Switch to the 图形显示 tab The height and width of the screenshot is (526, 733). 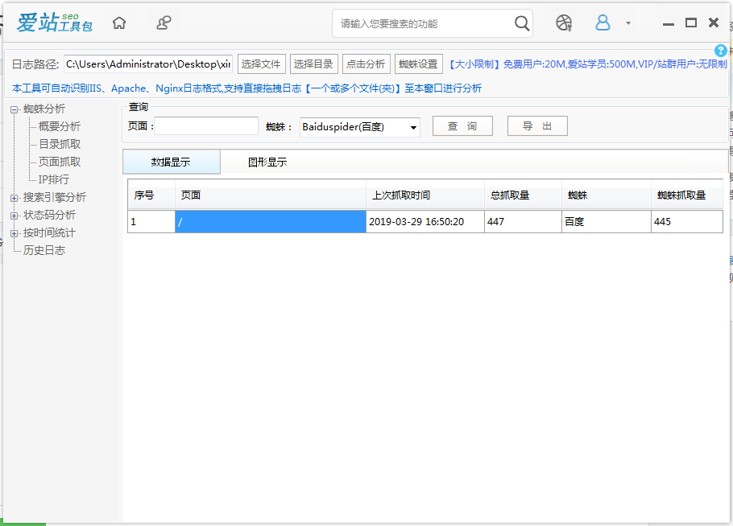click(x=267, y=162)
